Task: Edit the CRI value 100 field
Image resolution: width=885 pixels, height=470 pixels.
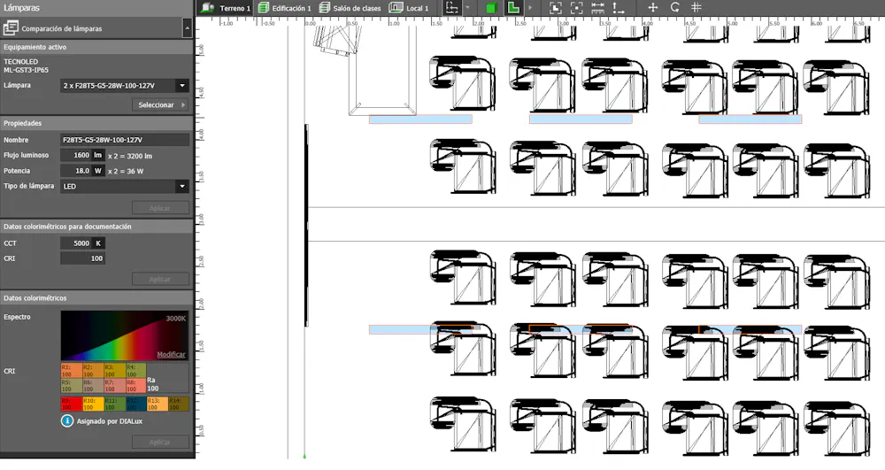Action: point(82,258)
